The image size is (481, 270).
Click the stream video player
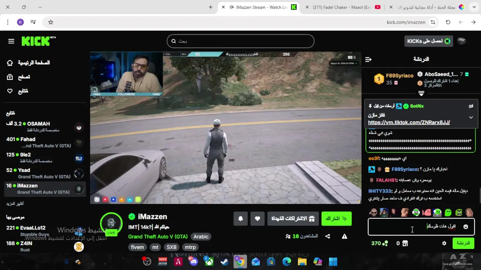pos(225,128)
